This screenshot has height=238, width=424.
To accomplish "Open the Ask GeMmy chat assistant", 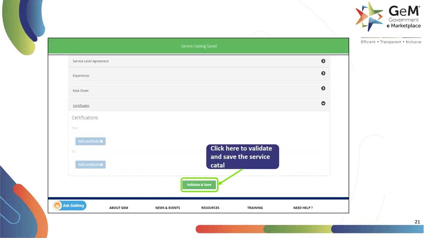I will coord(70,206).
